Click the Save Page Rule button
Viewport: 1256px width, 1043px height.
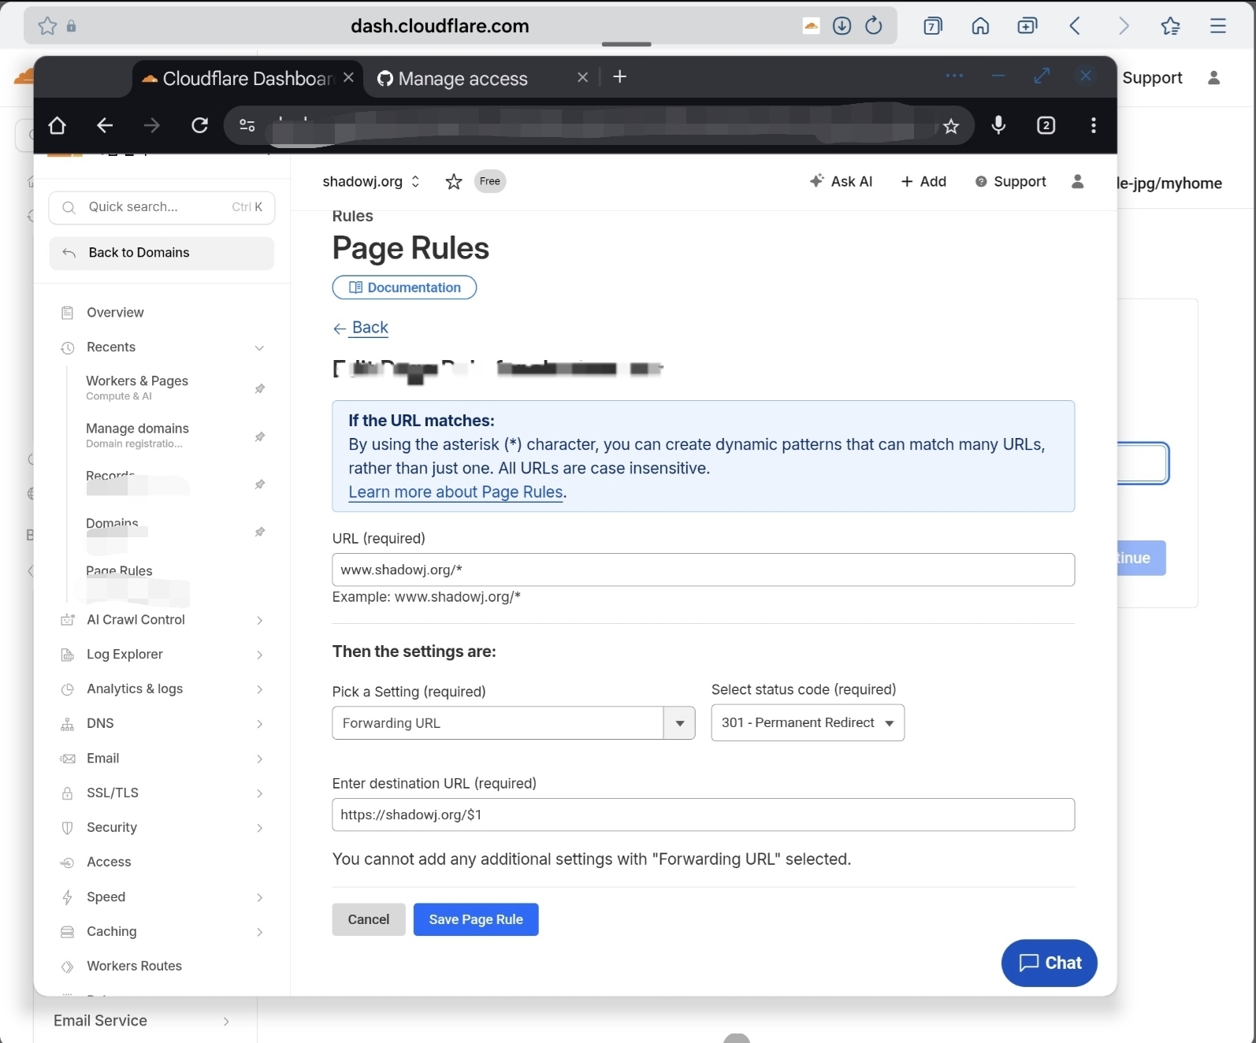[x=476, y=919]
